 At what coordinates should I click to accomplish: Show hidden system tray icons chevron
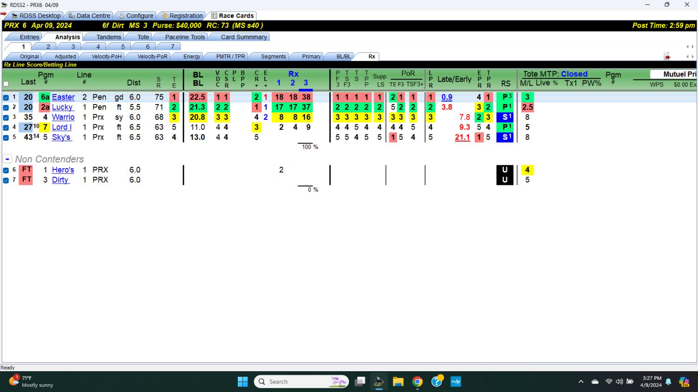point(581,382)
